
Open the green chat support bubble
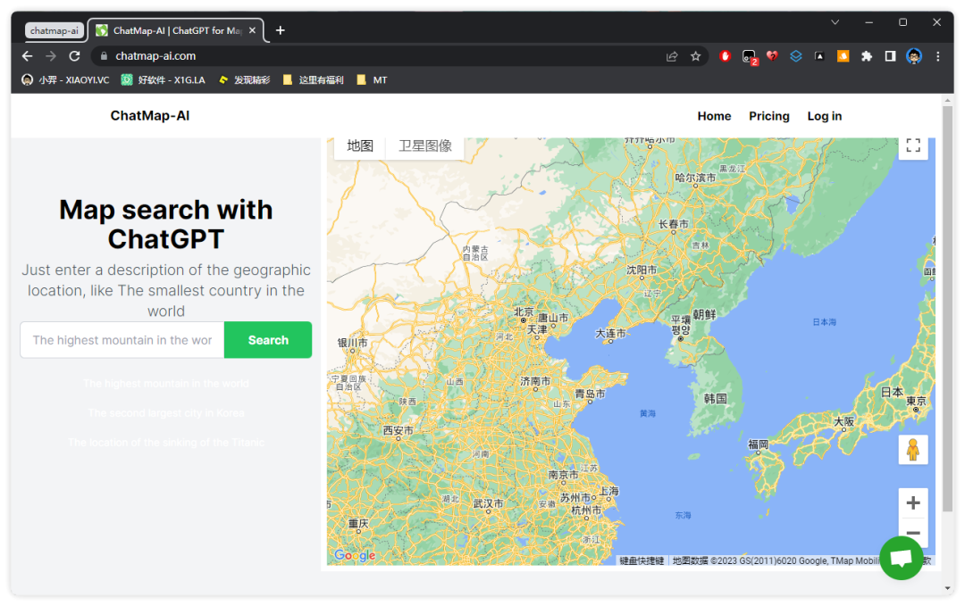pyautogui.click(x=901, y=558)
